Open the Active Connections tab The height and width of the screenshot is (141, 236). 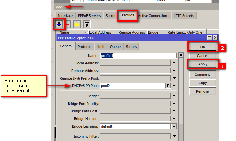point(153,16)
